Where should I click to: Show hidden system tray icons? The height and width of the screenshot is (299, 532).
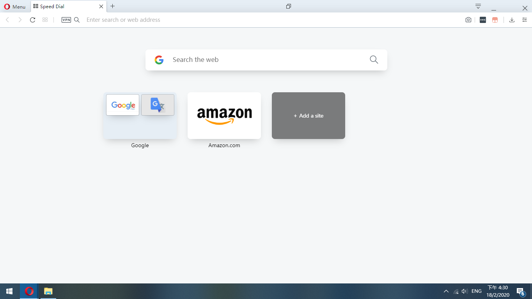pos(446,291)
